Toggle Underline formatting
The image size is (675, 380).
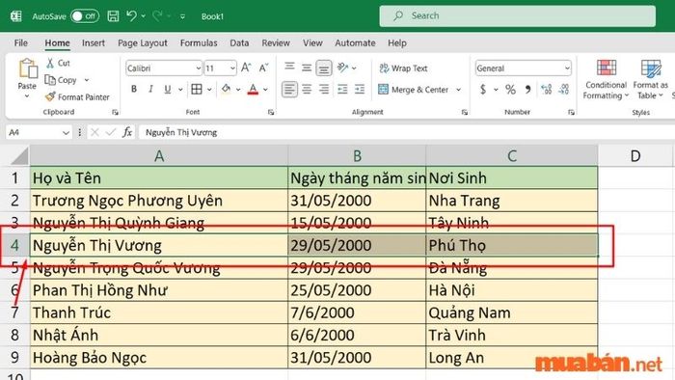(x=168, y=89)
